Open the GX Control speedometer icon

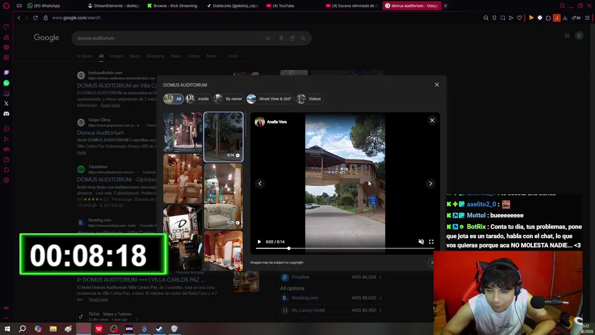[x=7, y=27]
